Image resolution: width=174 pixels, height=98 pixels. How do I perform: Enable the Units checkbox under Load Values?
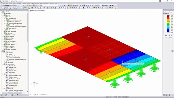(x=7, y=54)
